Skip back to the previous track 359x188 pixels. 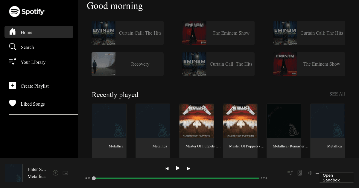(167, 168)
